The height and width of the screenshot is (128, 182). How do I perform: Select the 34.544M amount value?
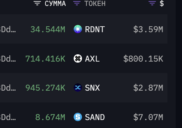(48, 29)
